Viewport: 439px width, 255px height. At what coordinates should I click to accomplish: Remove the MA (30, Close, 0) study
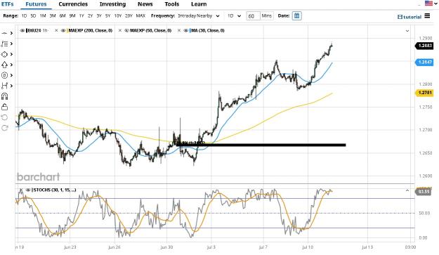point(179,30)
